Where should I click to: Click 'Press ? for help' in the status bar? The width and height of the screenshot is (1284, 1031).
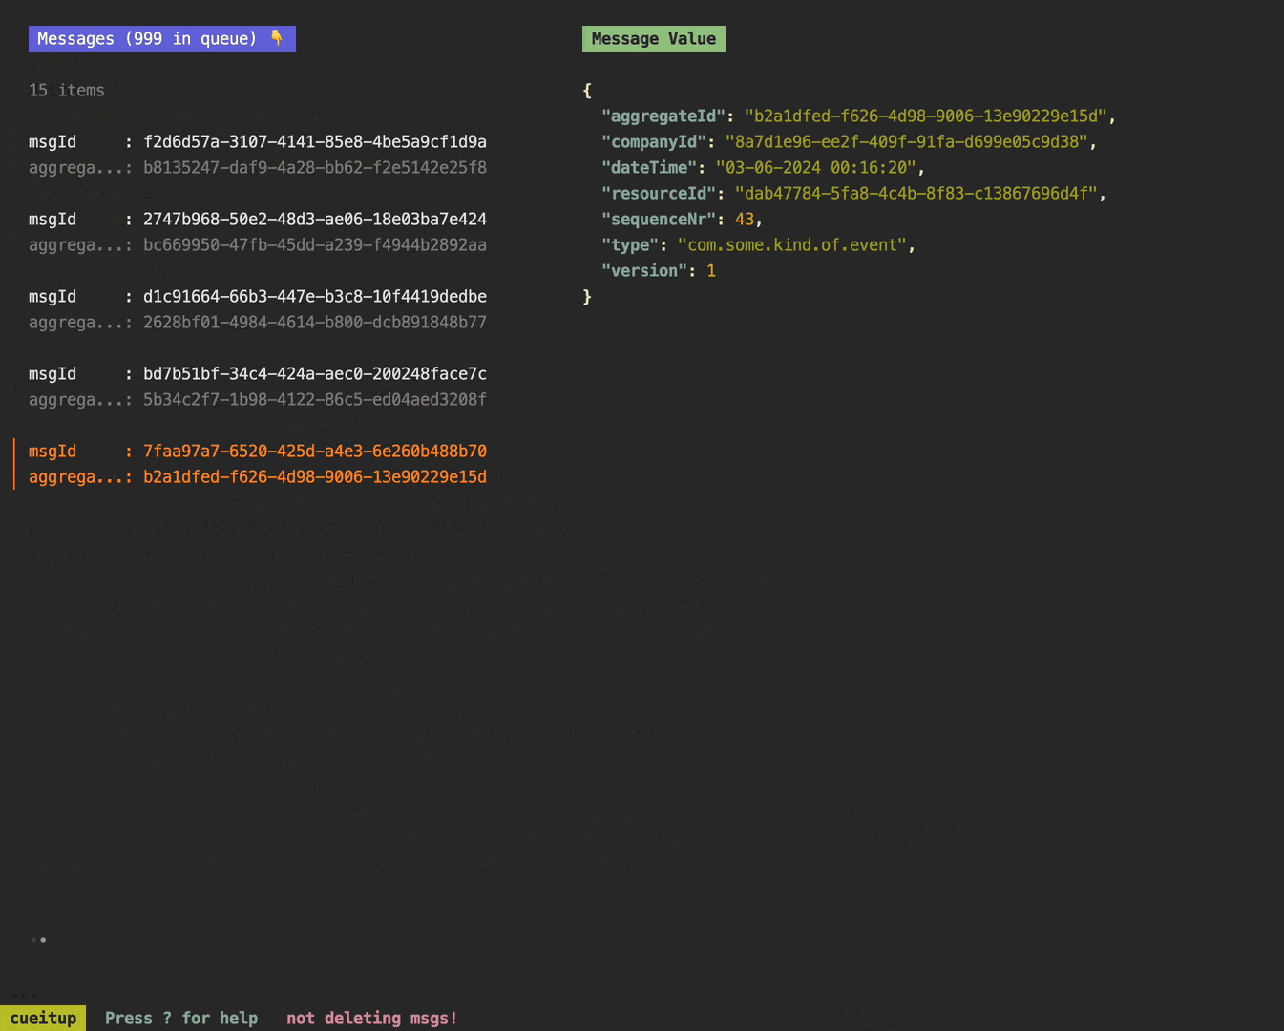point(181,1018)
